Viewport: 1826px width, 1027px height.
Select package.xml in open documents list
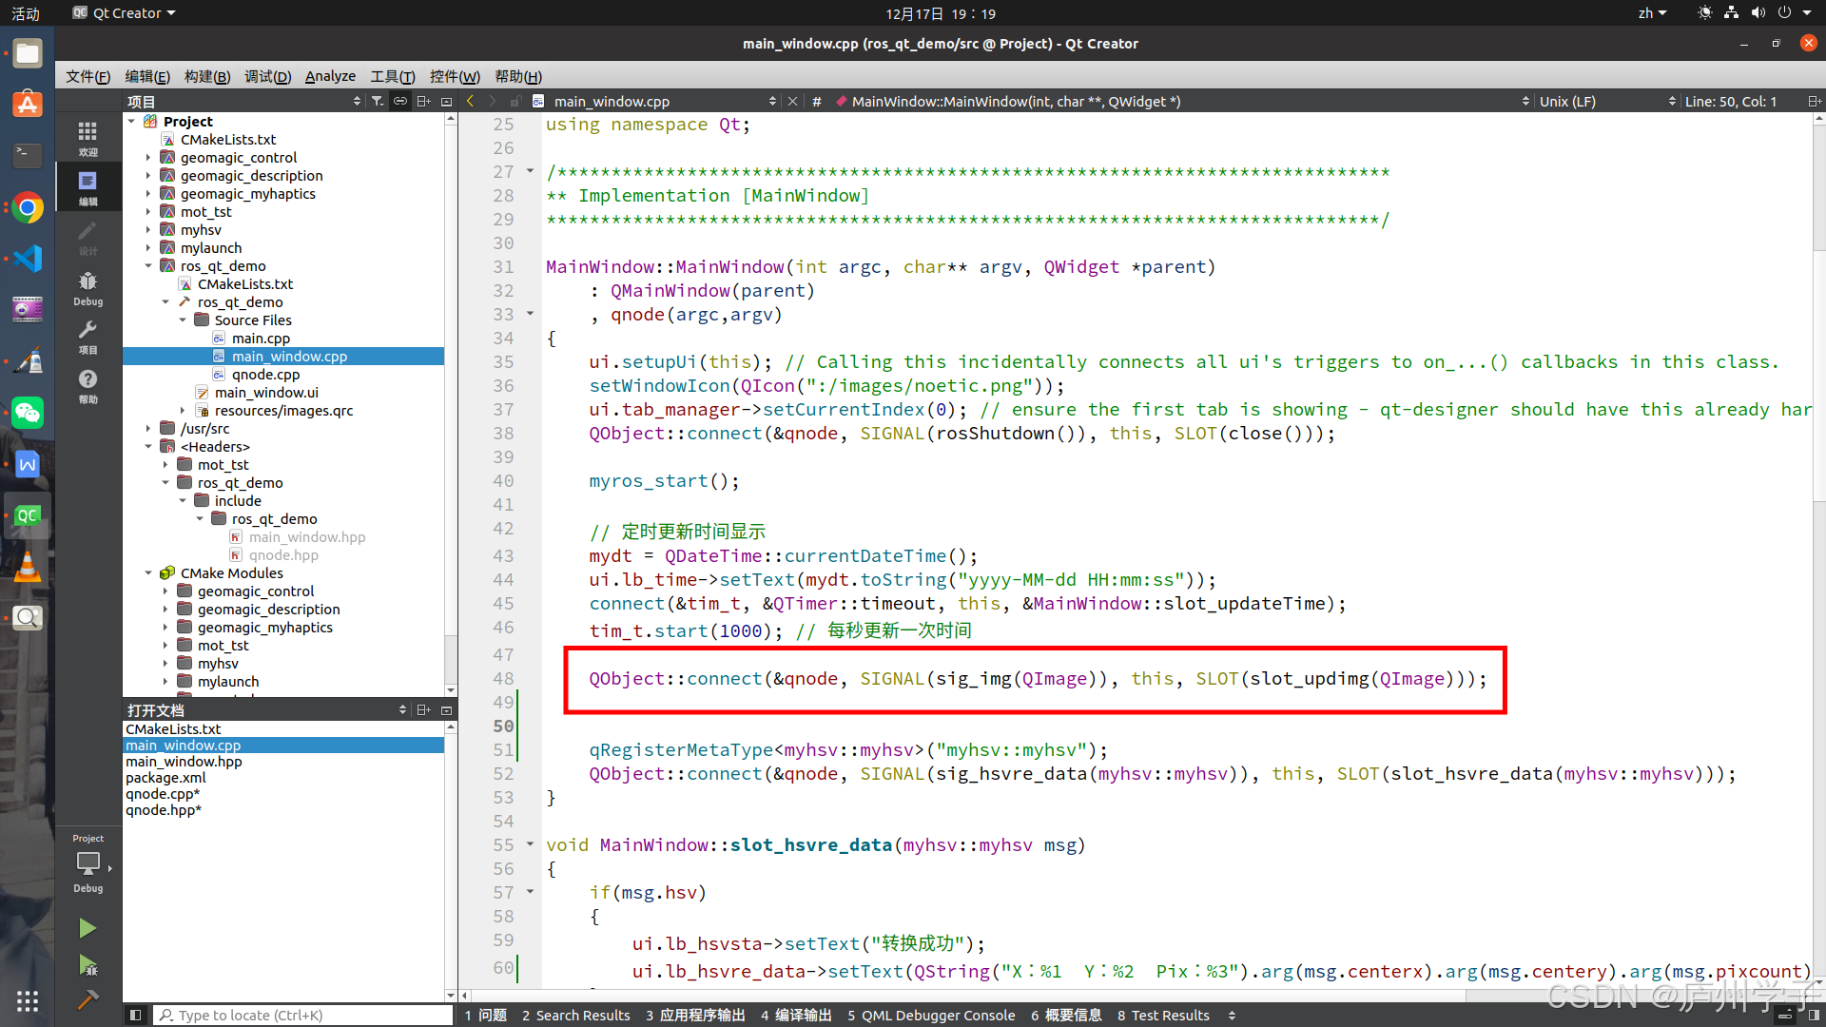165,778
